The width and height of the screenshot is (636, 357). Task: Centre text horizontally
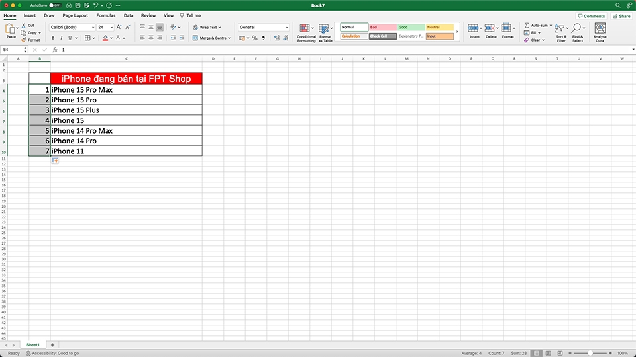pyautogui.click(x=151, y=38)
